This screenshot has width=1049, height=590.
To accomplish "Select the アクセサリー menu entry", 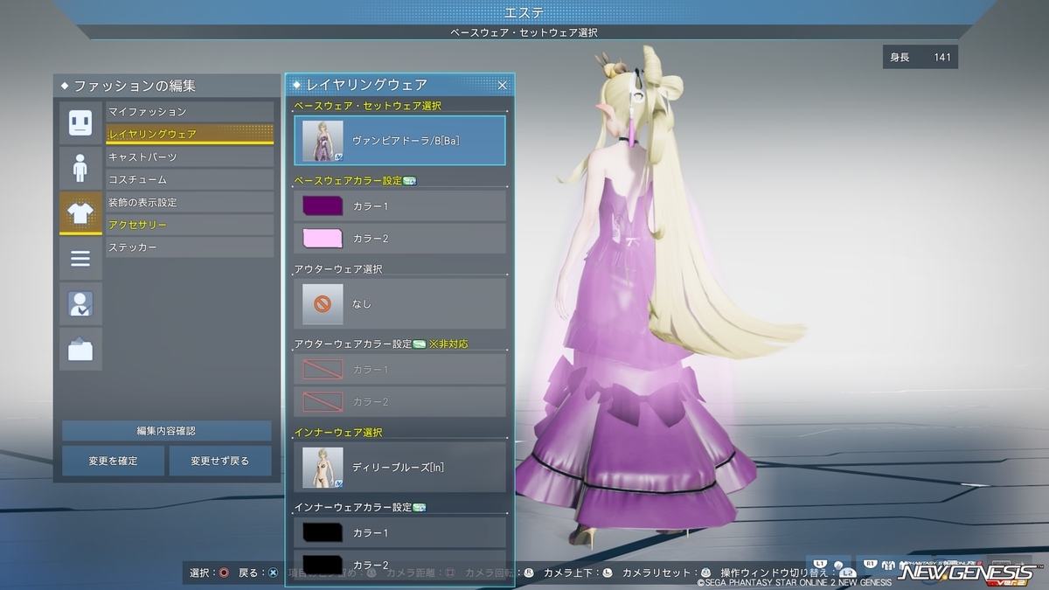I will point(190,226).
